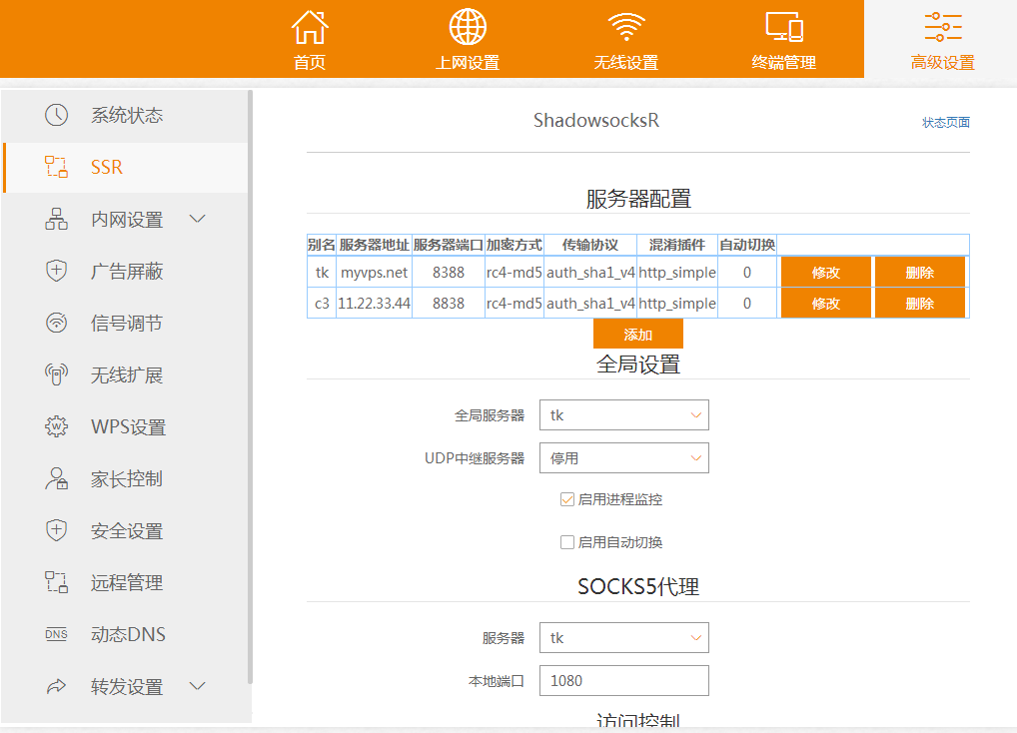Click the 本地端口 input field

point(624,680)
